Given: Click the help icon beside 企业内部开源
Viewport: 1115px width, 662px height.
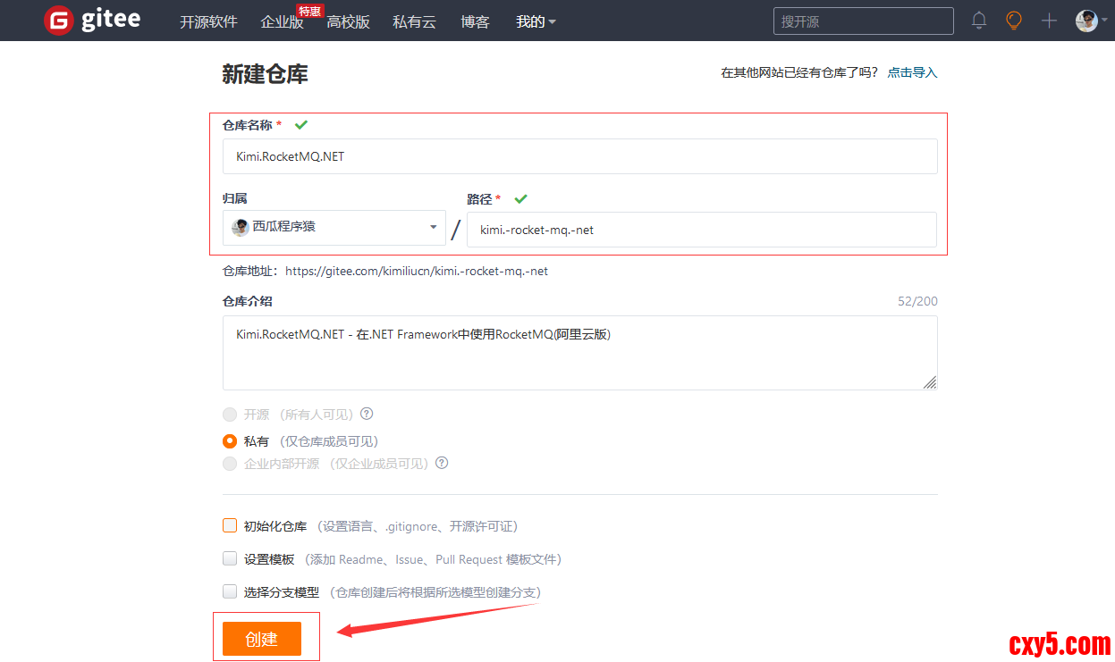Looking at the screenshot, I should click(x=442, y=464).
